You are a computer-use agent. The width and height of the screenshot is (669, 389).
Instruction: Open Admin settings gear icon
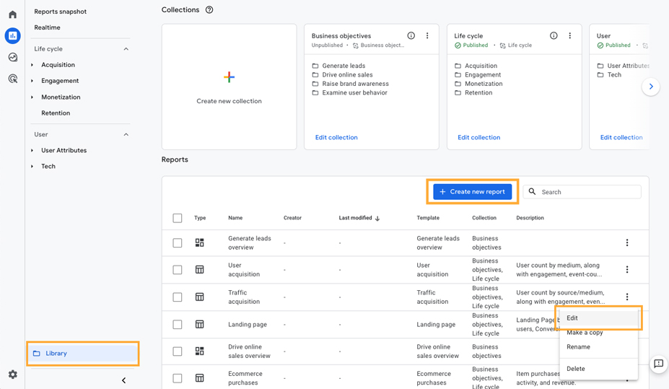13,375
